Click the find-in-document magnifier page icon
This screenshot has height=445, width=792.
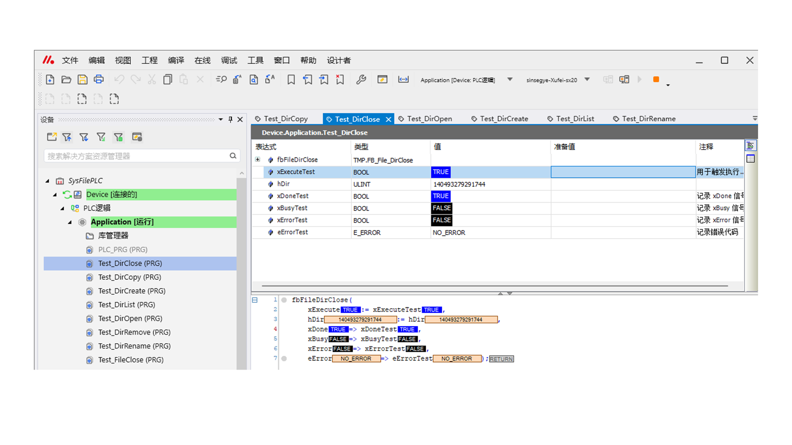pos(254,80)
